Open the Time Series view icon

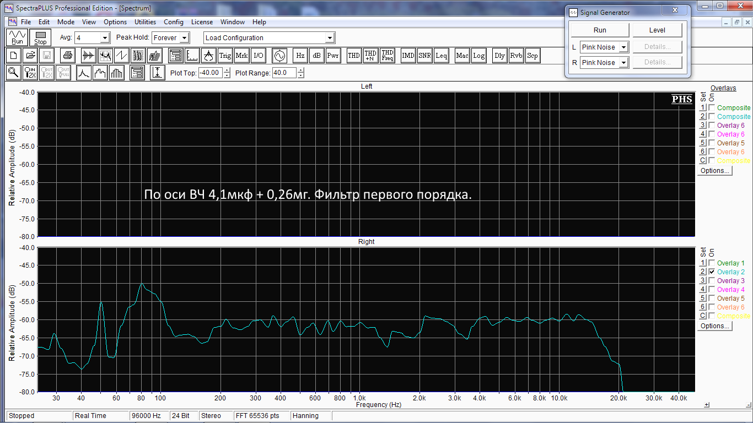88,56
